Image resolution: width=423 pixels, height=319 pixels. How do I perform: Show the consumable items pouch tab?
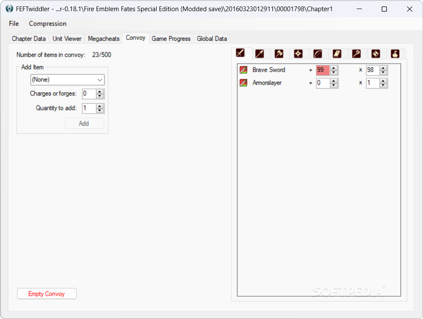click(x=395, y=54)
